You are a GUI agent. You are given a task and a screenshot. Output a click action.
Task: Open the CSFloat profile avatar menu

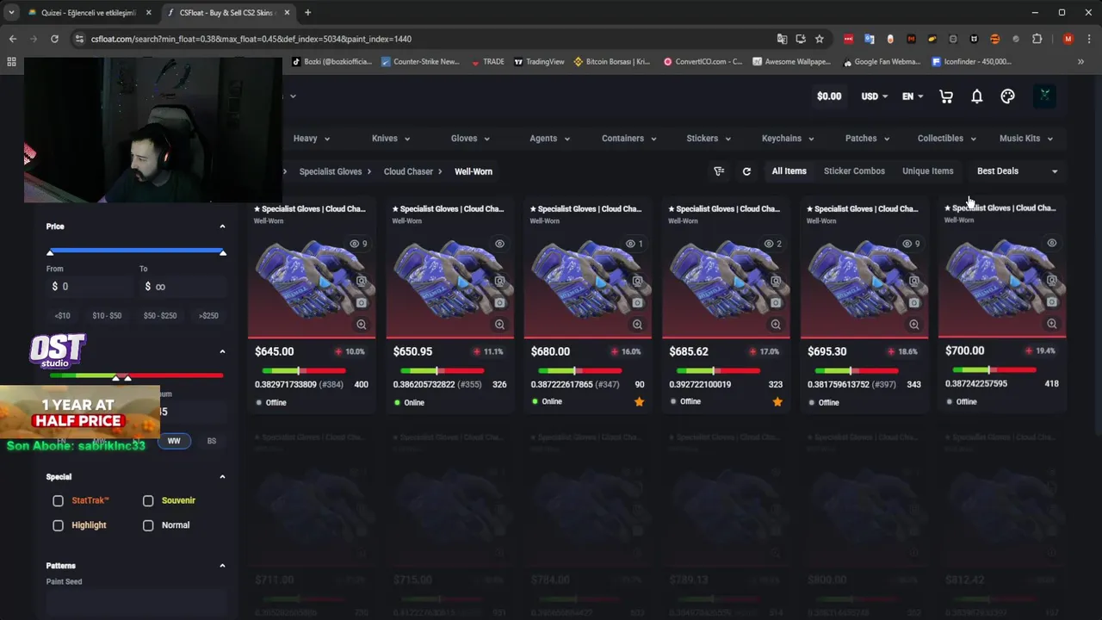point(1044,96)
